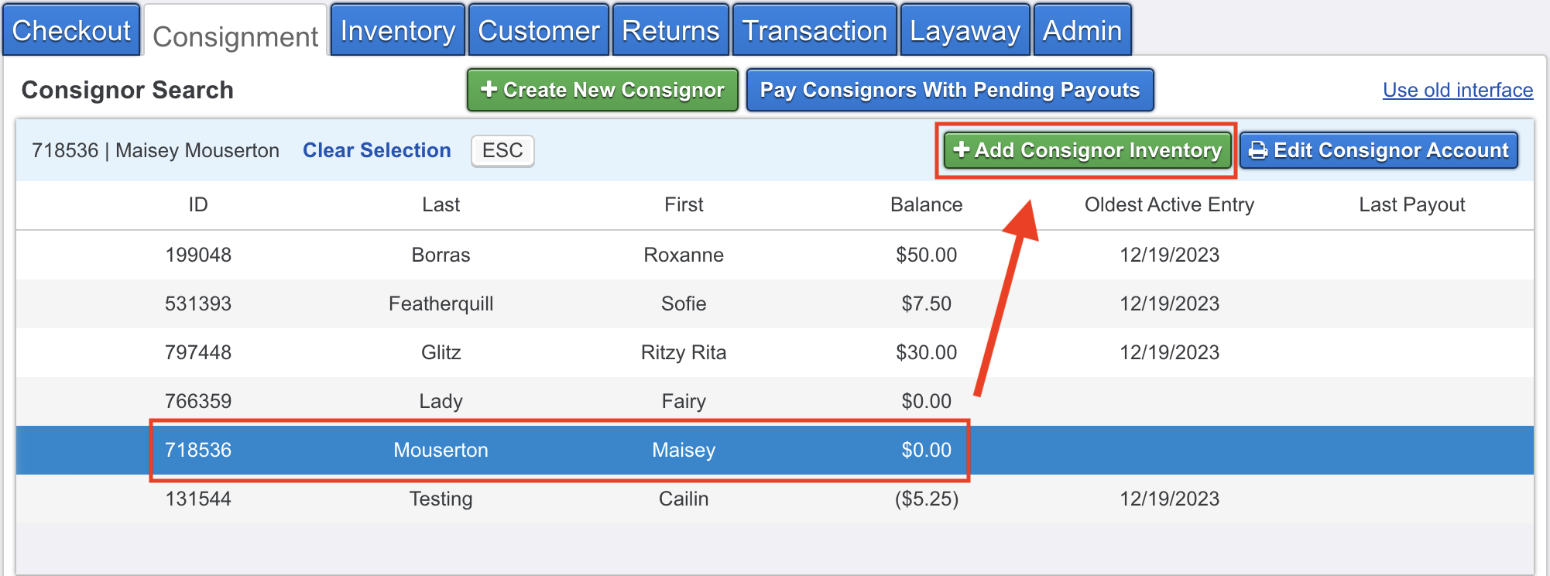Open the Admin tab
Screen dimensions: 1550x576
pyautogui.click(x=1082, y=31)
